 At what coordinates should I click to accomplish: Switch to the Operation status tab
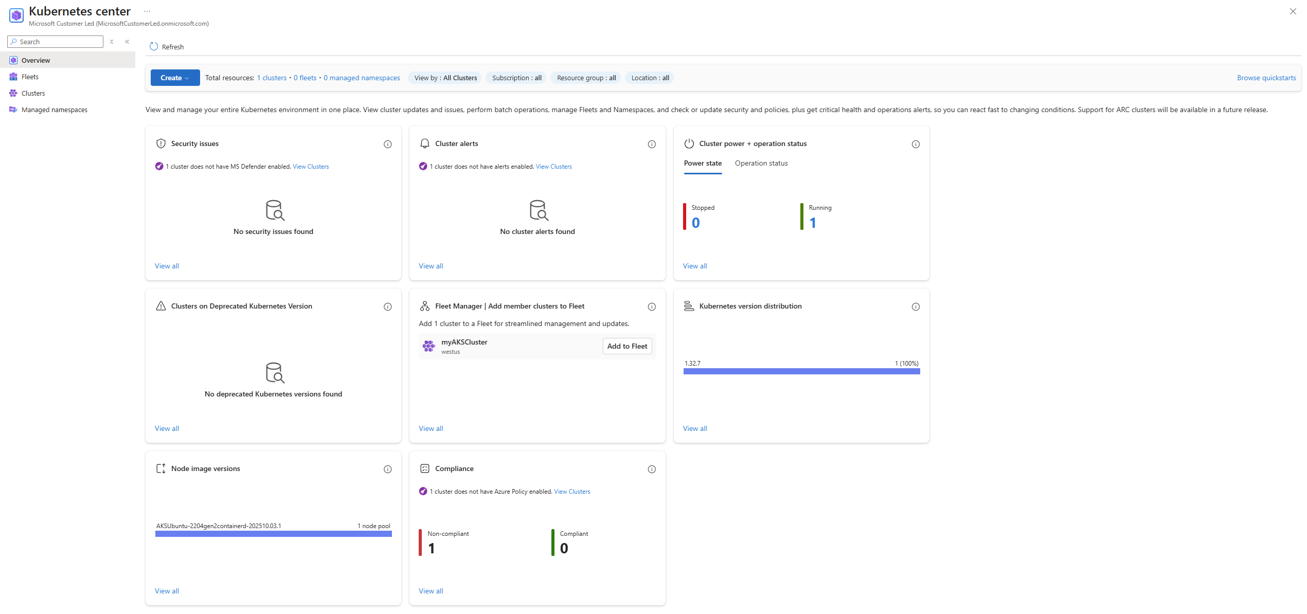point(761,163)
